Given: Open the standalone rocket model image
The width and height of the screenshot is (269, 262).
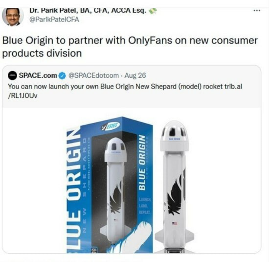Looking at the screenshot, I should pyautogui.click(x=174, y=187).
